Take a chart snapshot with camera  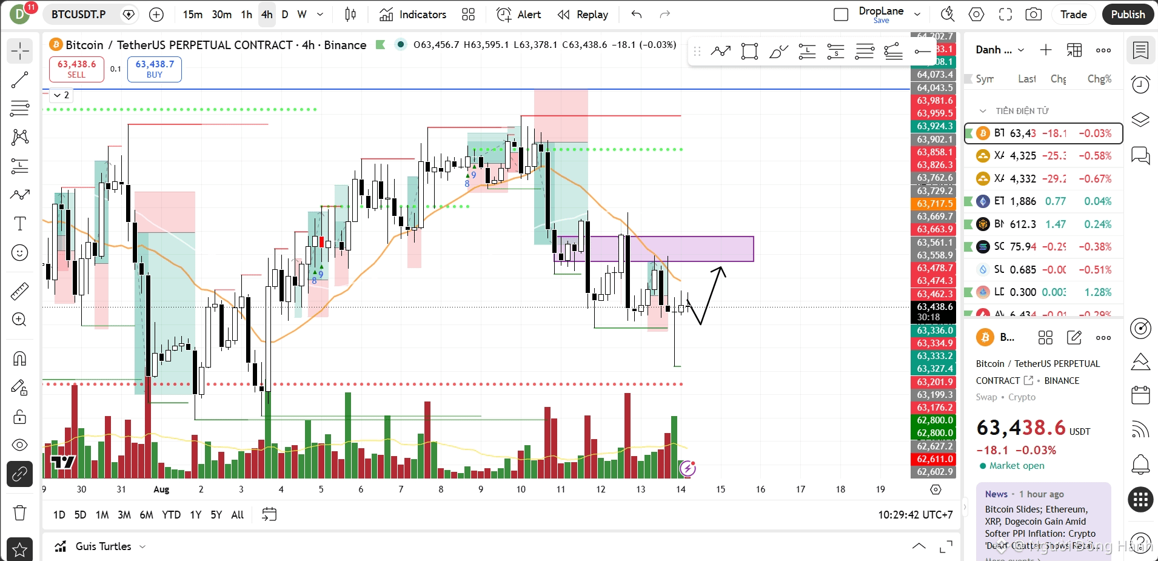pyautogui.click(x=1034, y=15)
